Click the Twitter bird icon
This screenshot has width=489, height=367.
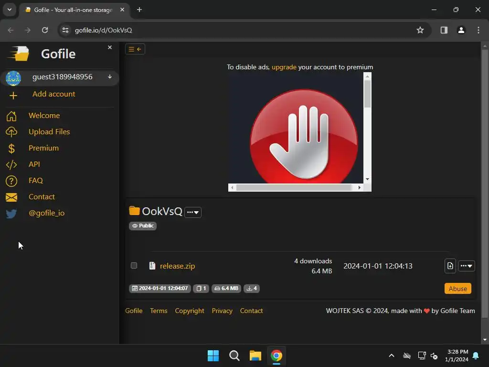(11, 214)
